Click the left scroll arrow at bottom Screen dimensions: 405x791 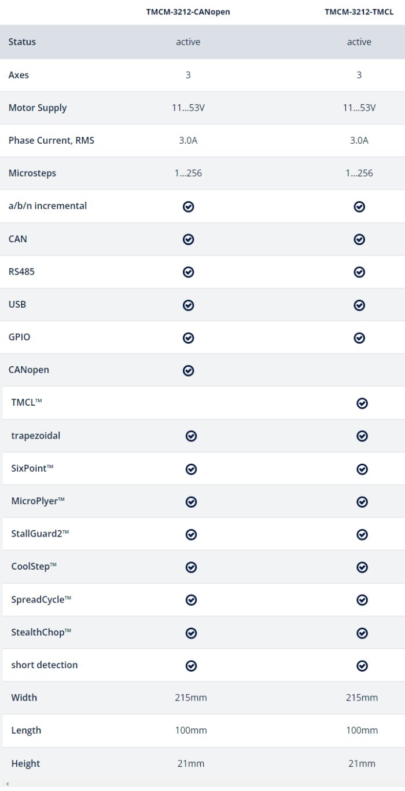tap(7, 784)
